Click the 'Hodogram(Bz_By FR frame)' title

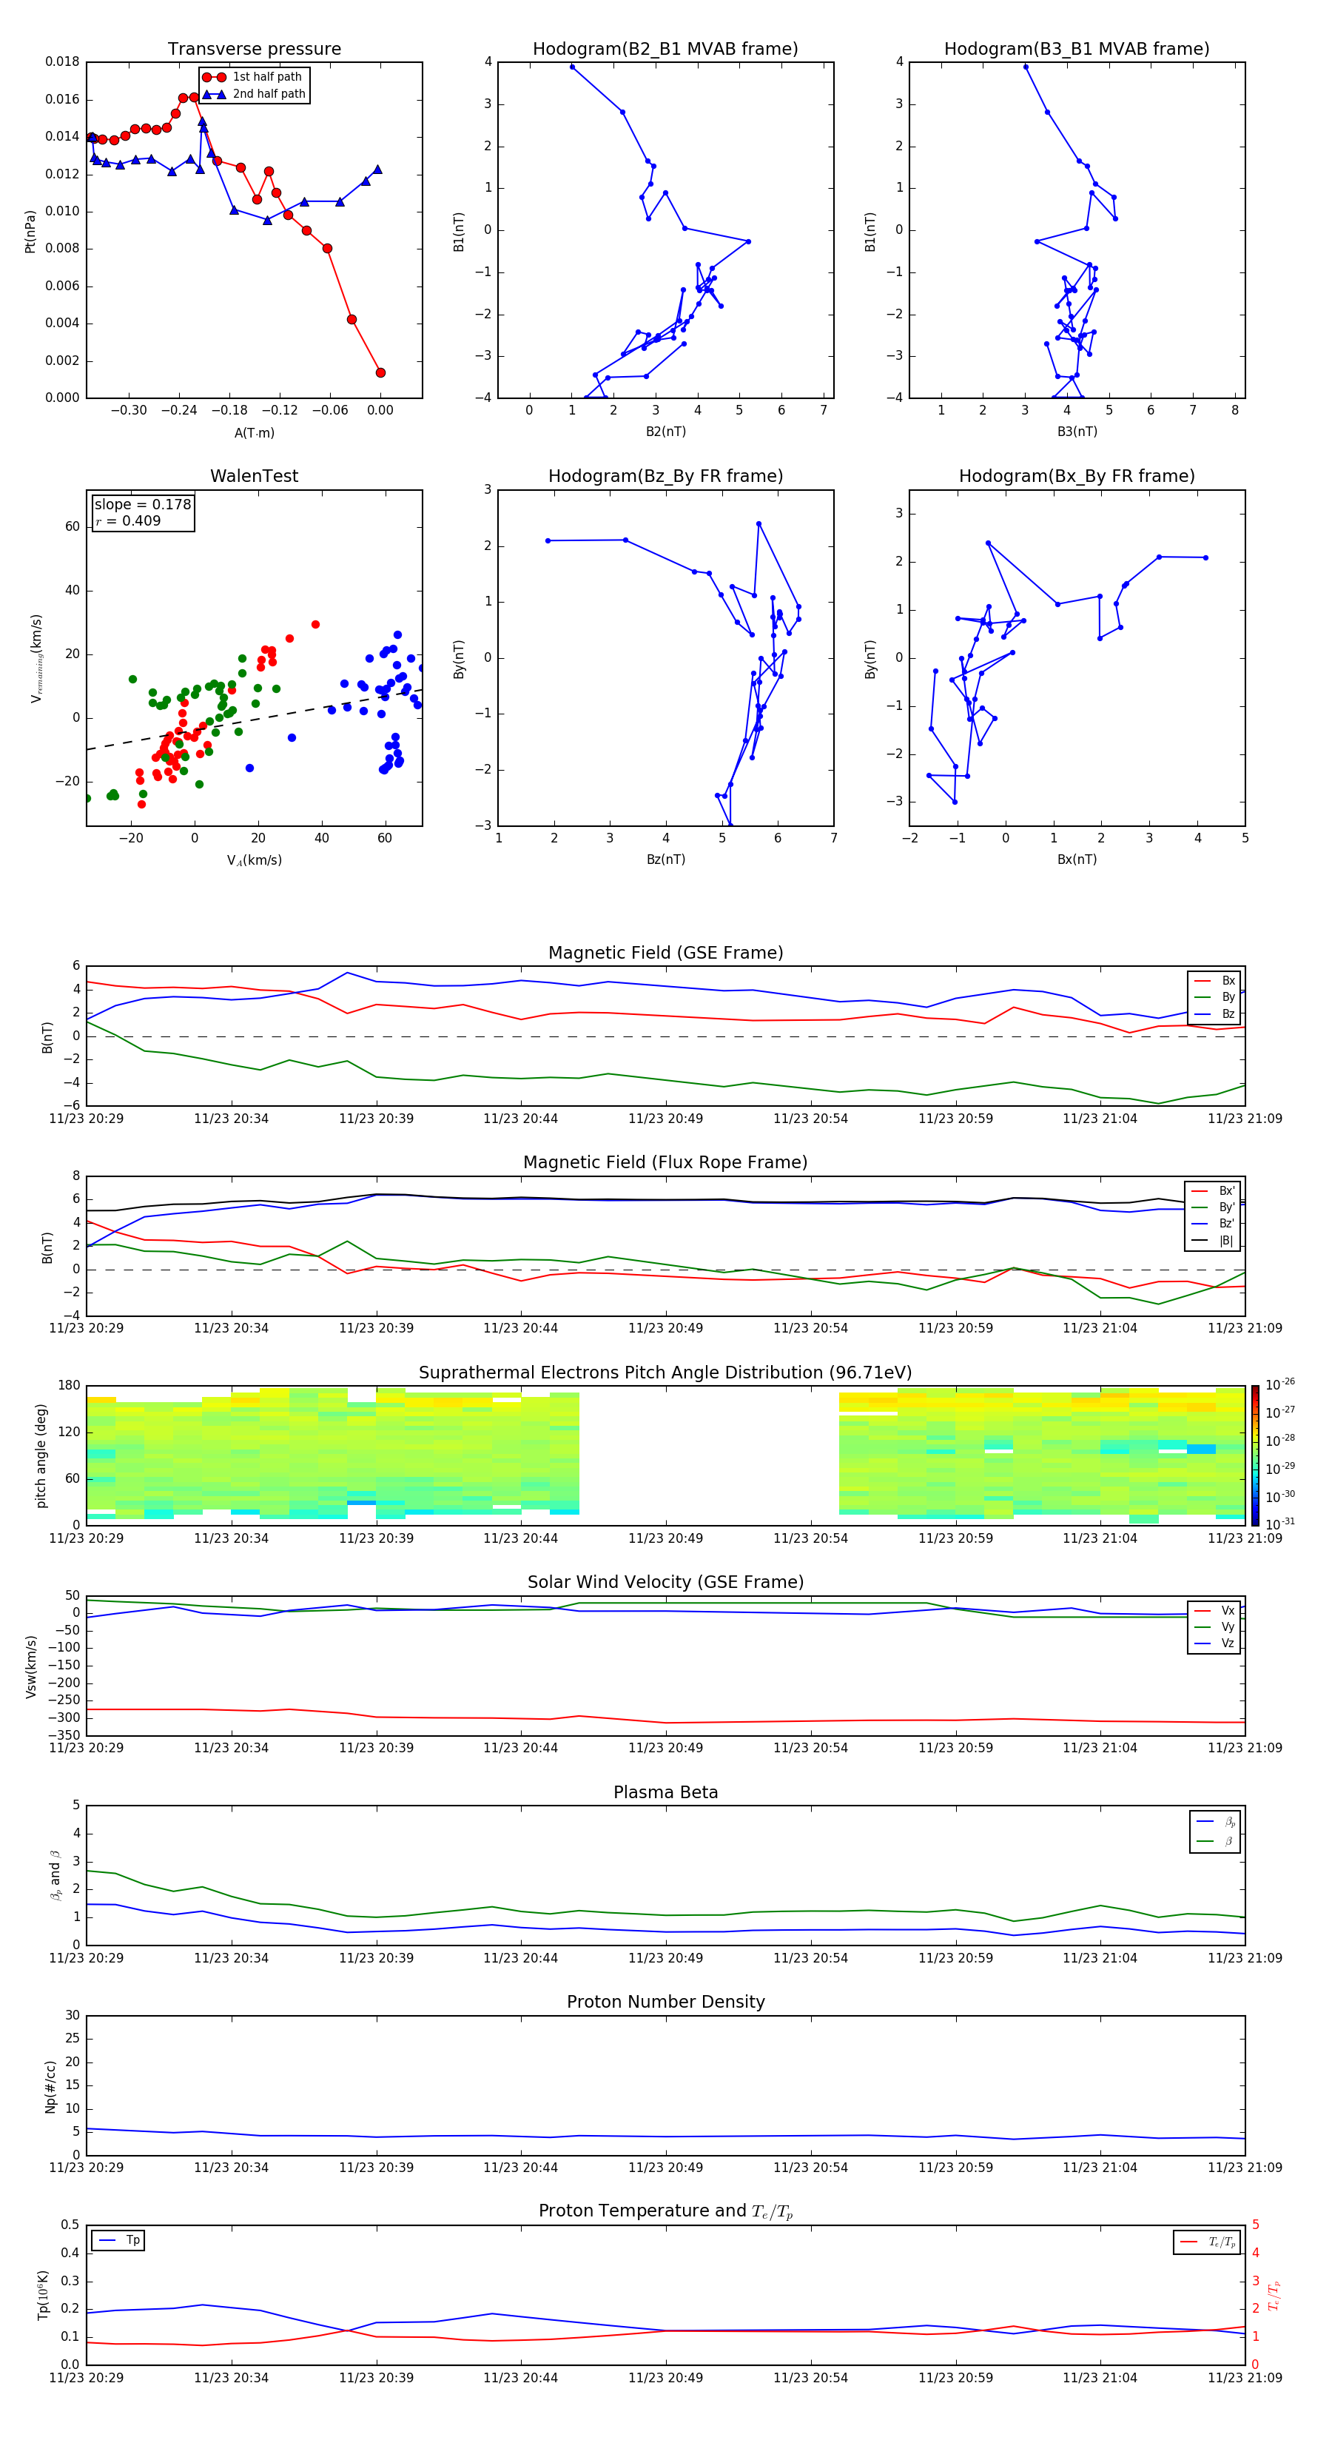(665, 476)
